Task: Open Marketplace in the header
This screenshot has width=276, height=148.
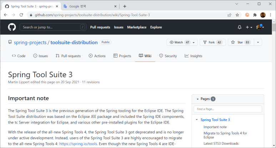Action: pos(137,27)
